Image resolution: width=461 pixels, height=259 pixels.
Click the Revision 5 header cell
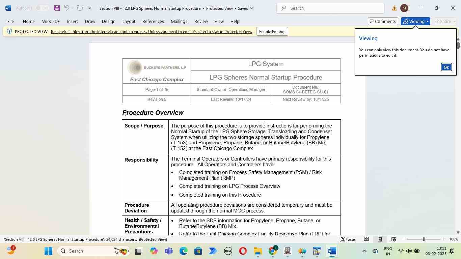(x=157, y=99)
